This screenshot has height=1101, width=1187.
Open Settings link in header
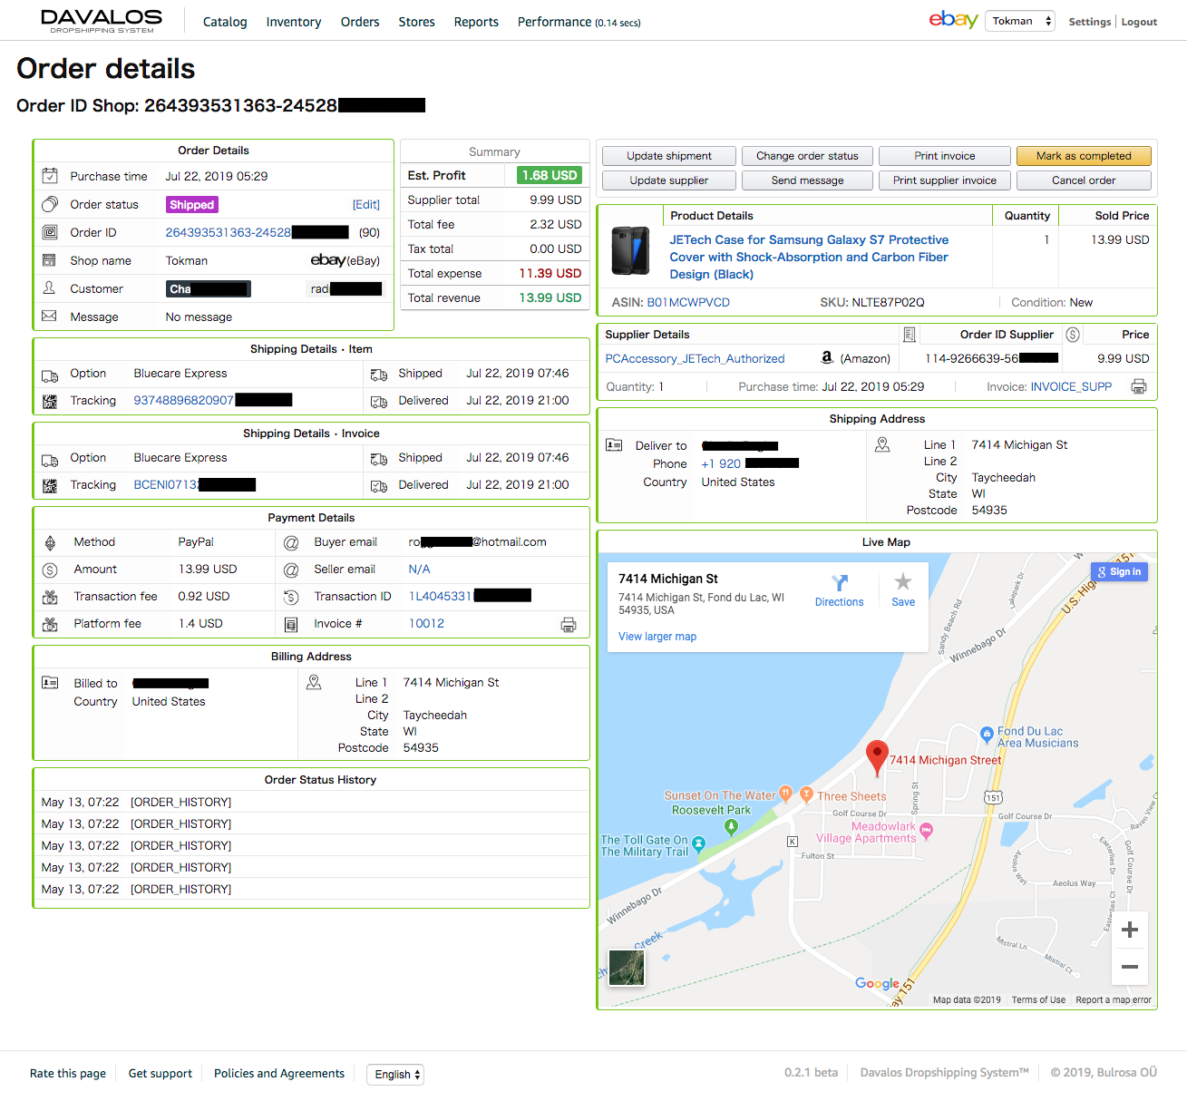point(1089,22)
